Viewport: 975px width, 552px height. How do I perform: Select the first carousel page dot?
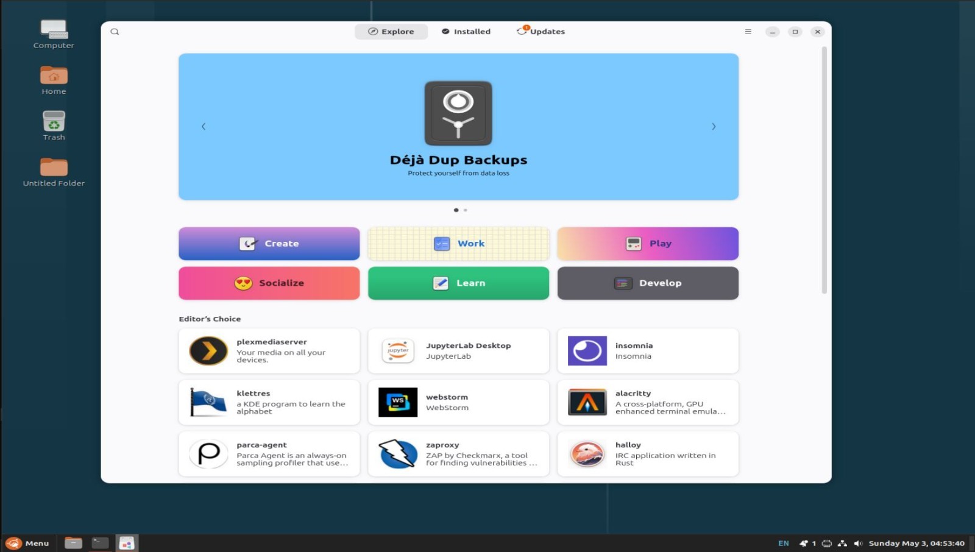pos(456,210)
